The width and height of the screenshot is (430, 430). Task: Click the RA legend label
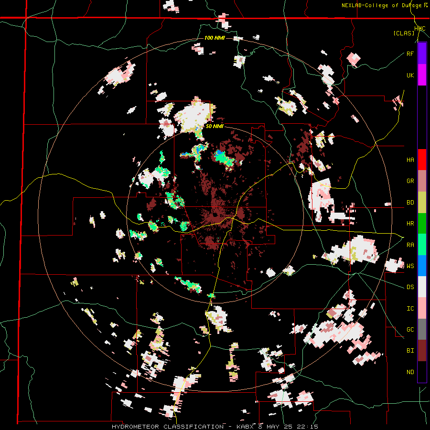pos(410,245)
